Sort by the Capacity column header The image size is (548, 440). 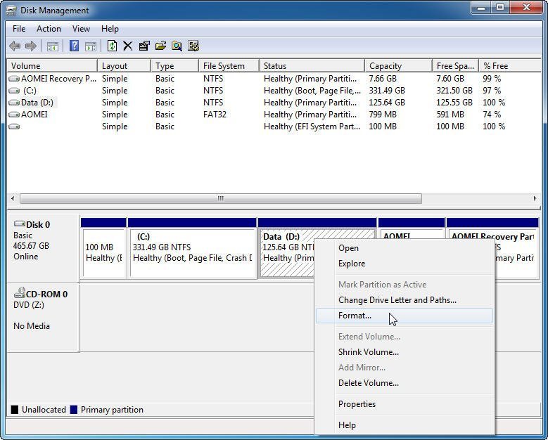(385, 66)
